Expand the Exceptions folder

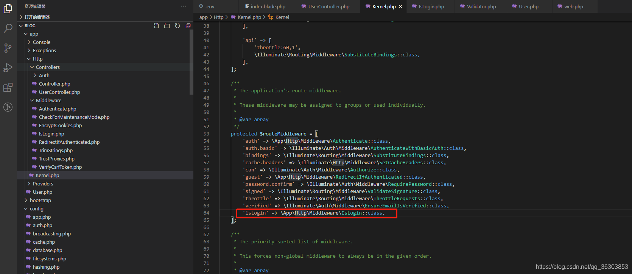[x=105, y=50]
